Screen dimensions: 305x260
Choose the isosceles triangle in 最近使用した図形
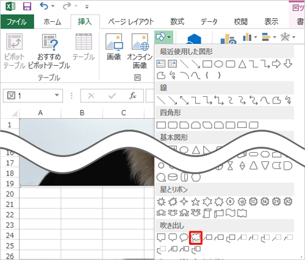coord(242,64)
